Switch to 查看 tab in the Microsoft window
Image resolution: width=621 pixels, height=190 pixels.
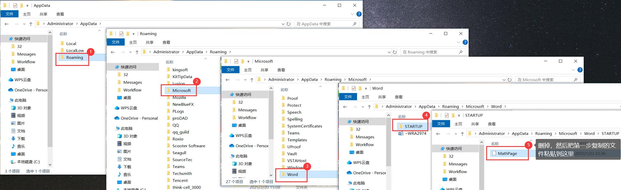(x=281, y=70)
